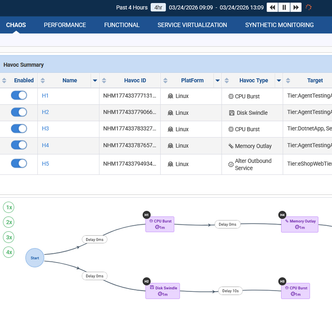Disable the H1 havoc toggle

19,95
